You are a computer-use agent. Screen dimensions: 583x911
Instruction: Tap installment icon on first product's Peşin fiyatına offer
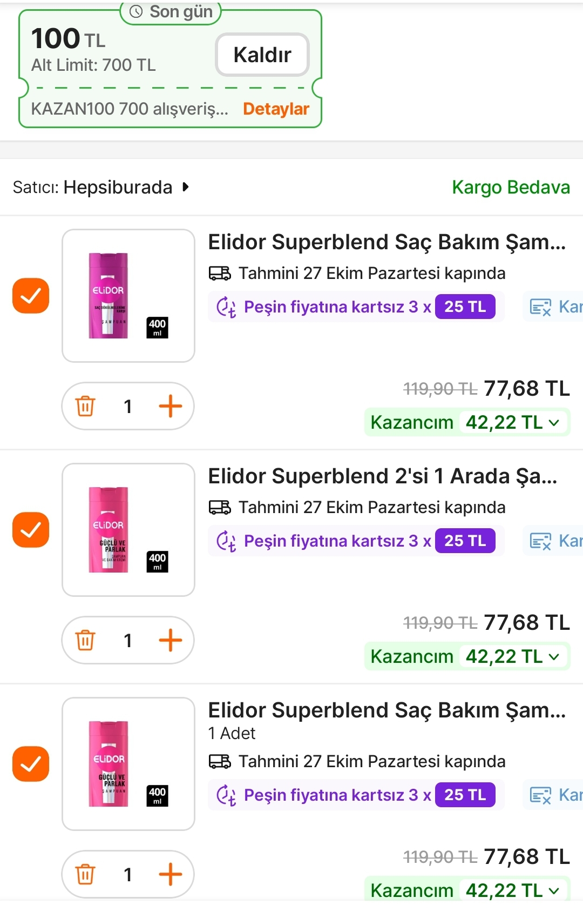point(226,307)
